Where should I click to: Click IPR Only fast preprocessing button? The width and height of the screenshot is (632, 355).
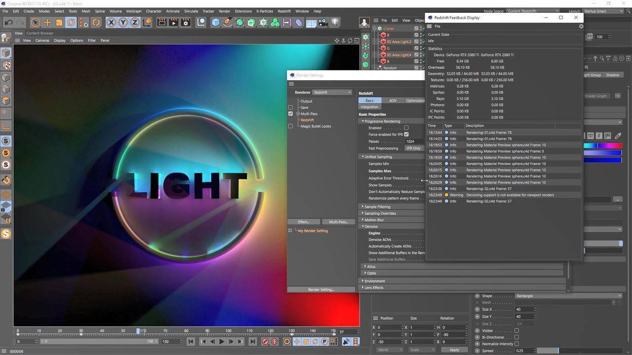[414, 148]
